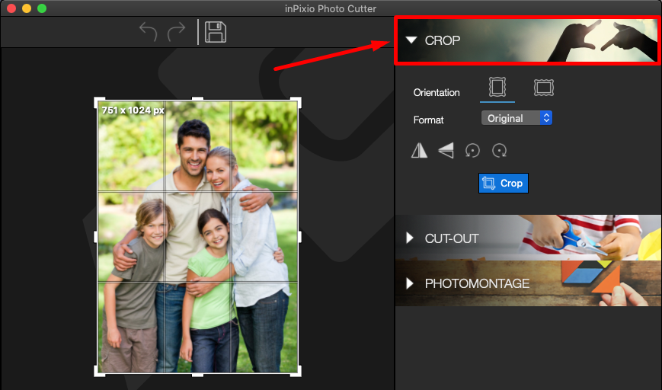Viewport: 662px width, 390px height.
Task: Rotate the image clockwise
Action: coord(499,150)
